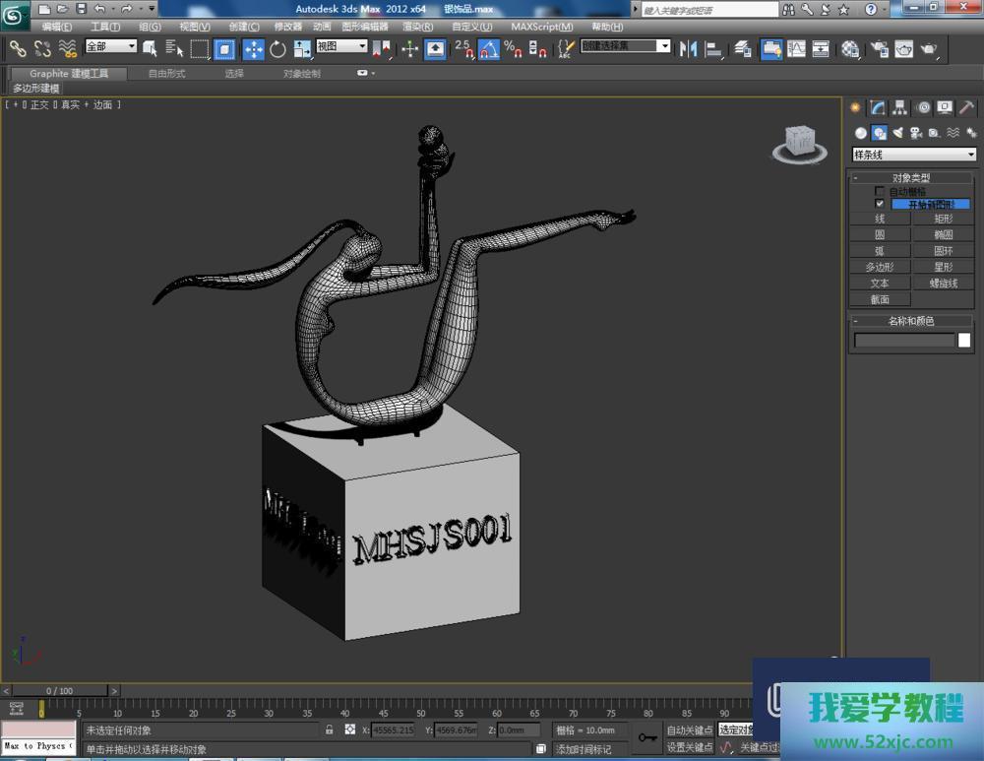Open the 渲染(R) menu
The image size is (984, 761).
pyautogui.click(x=418, y=27)
